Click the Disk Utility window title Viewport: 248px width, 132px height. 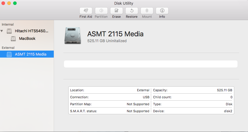tap(124, 3)
